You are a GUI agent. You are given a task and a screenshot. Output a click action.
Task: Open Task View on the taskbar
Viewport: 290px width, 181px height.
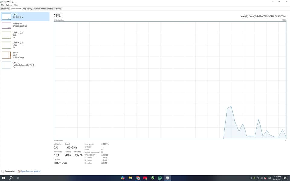[x=18, y=178]
